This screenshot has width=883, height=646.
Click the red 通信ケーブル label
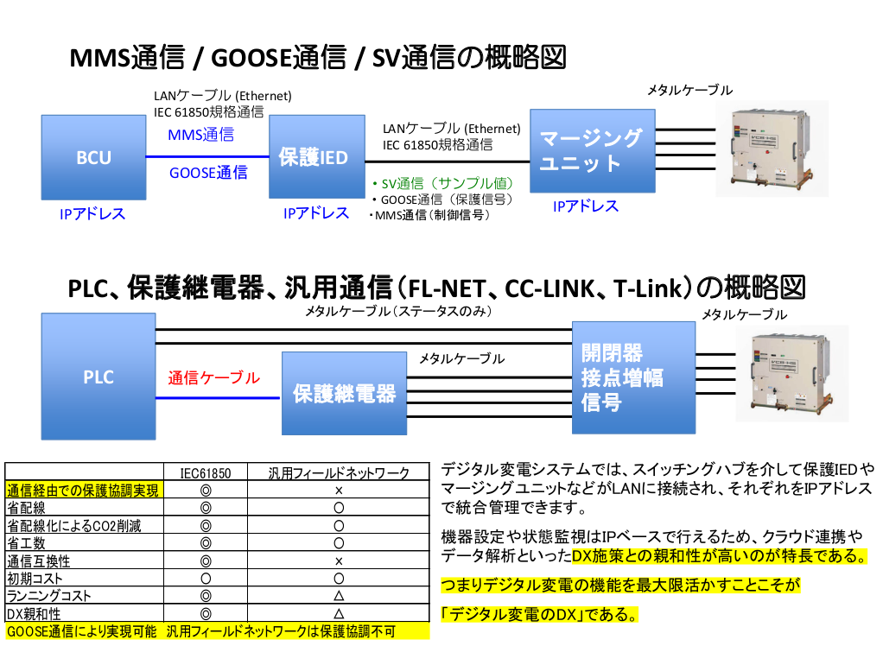213,377
